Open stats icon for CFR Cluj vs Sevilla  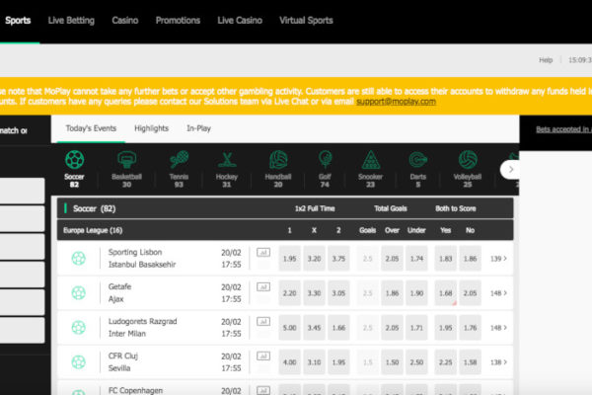point(263,356)
